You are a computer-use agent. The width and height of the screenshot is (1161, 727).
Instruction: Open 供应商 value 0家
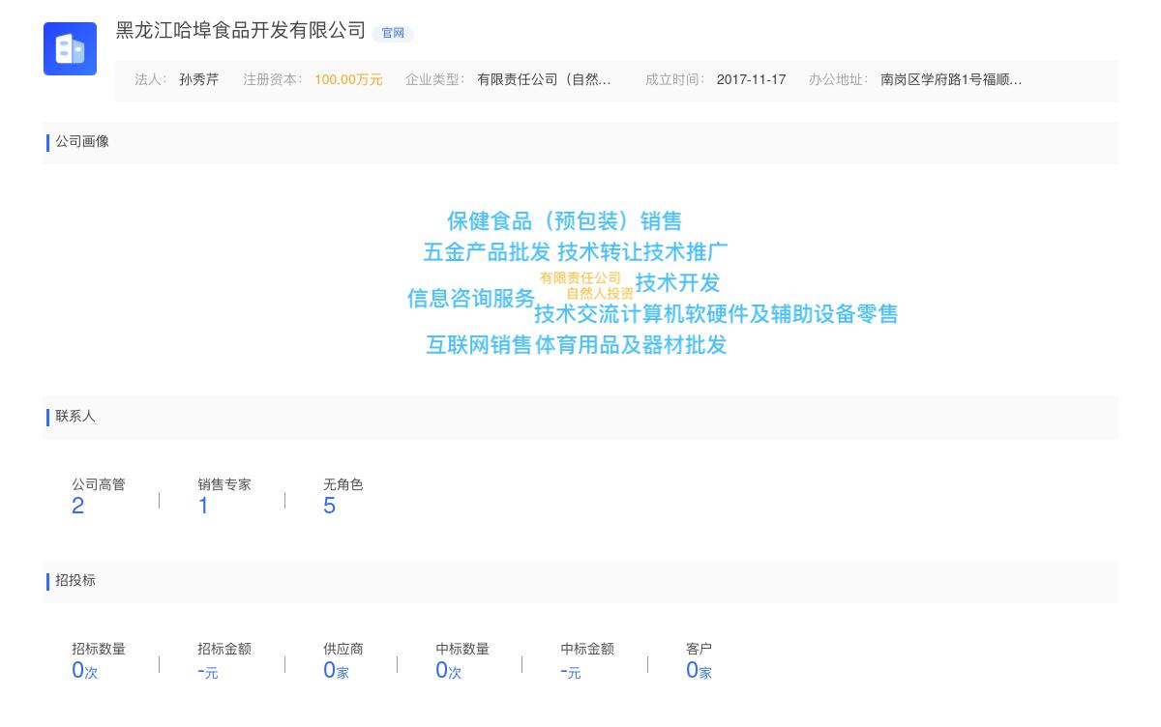point(336,670)
